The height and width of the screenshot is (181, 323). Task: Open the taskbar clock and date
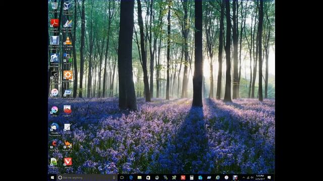(260, 177)
